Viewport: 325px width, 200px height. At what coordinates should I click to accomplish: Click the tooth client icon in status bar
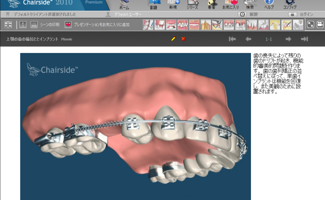pyautogui.click(x=8, y=15)
